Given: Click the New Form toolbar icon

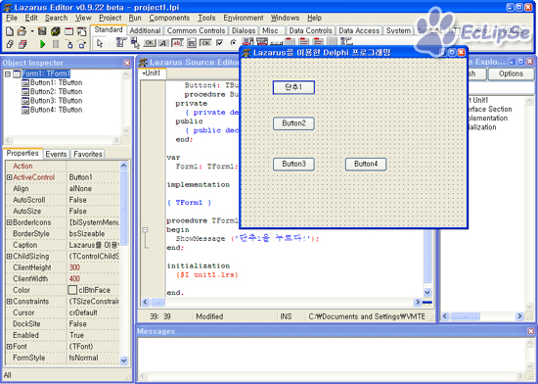Looking at the screenshot, I should pyautogui.click(x=69, y=31).
